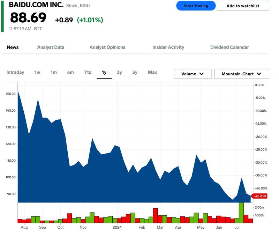Switch to the Analyst Data tab
The image size is (279, 237).
pos(51,47)
